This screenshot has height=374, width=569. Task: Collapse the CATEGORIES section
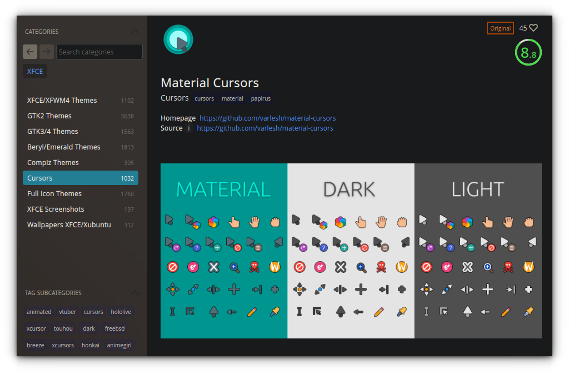[134, 32]
